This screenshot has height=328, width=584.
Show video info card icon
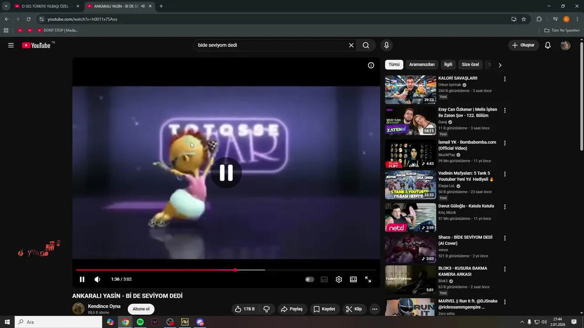[x=371, y=65]
